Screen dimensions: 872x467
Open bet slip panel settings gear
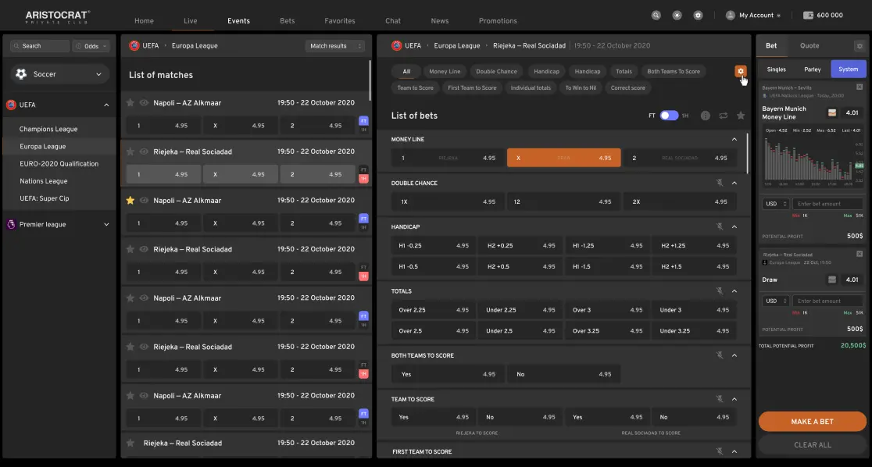[859, 46]
